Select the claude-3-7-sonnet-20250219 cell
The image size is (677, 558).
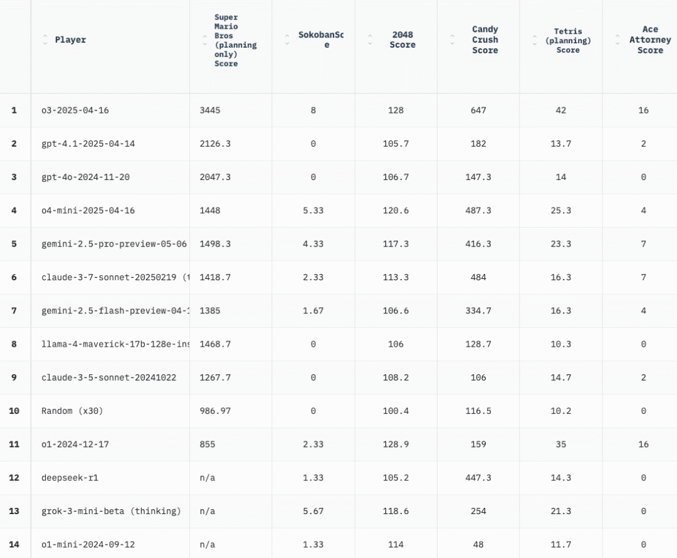(x=110, y=277)
